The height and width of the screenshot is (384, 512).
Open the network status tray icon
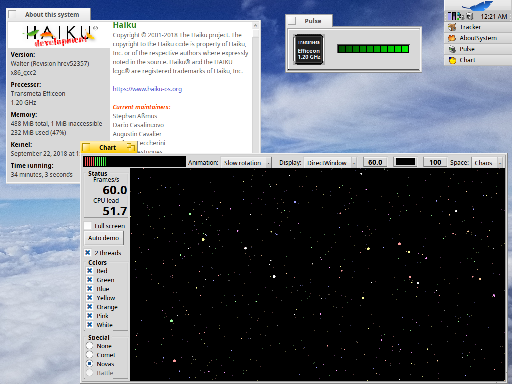click(x=460, y=16)
